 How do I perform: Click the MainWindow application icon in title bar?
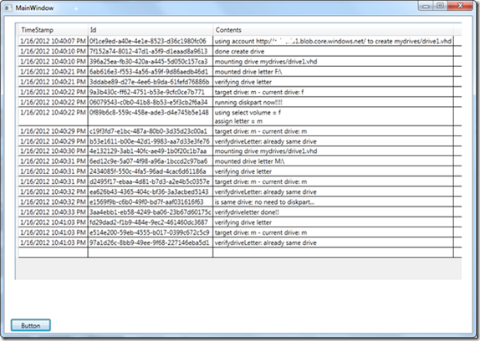click(8, 8)
